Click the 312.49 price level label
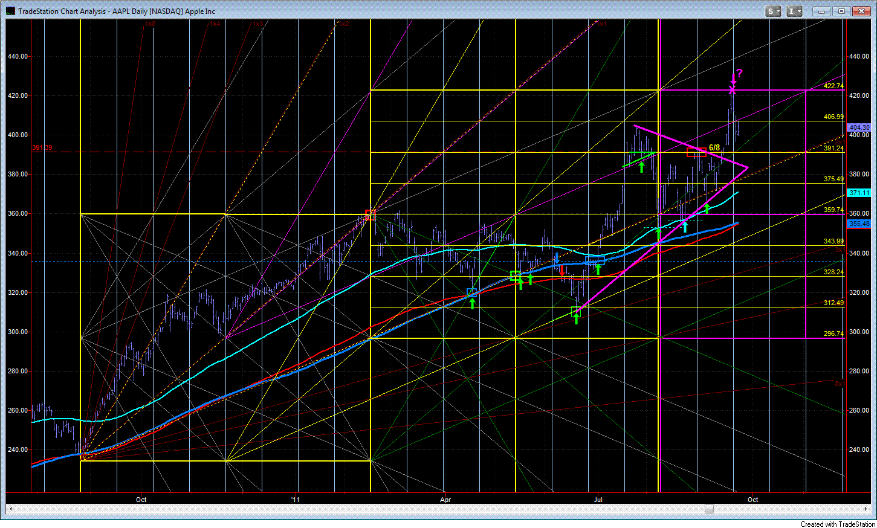 click(x=833, y=303)
